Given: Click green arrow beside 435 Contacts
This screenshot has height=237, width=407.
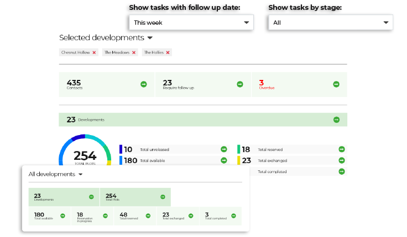Looking at the screenshot, I should [143, 84].
